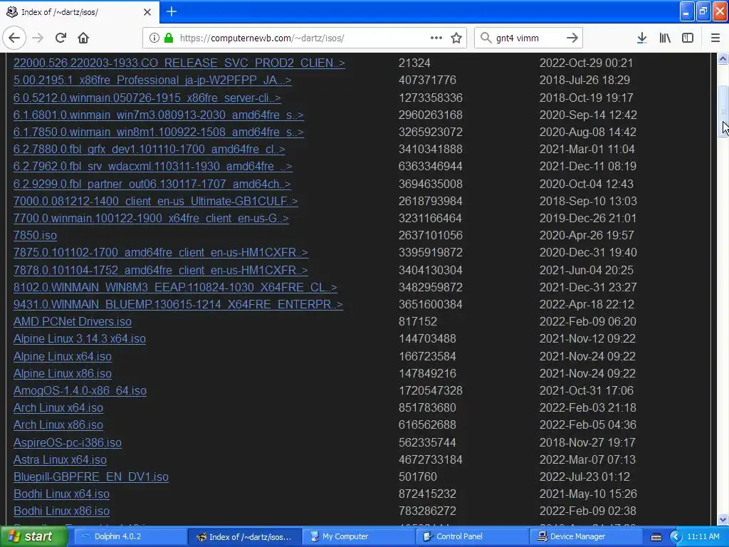Click the date 2022-Feb-03 21:18
Viewport: 729px width, 547px height.
(587, 408)
